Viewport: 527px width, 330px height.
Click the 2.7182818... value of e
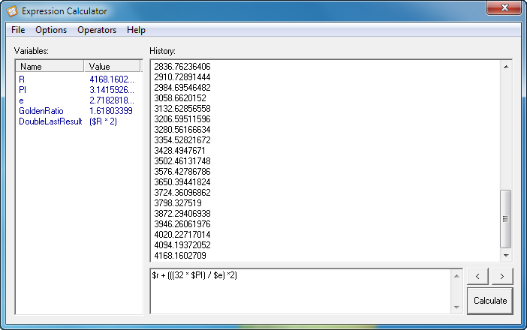112,100
